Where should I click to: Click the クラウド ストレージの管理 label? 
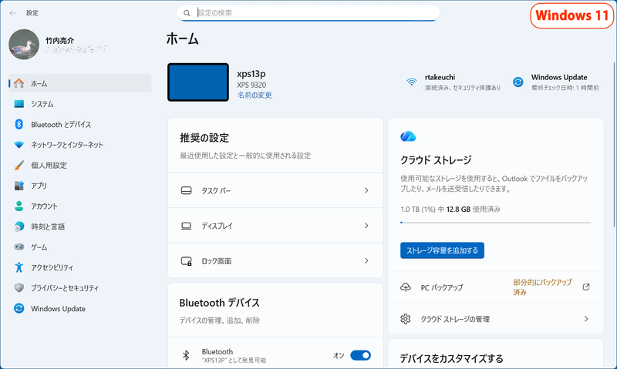pyautogui.click(x=455, y=319)
